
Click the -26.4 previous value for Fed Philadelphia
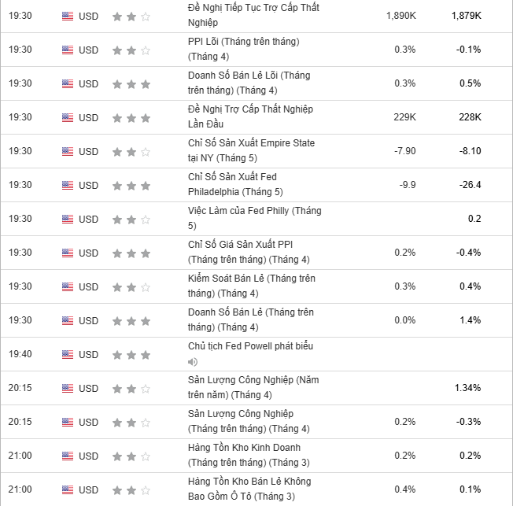click(470, 185)
